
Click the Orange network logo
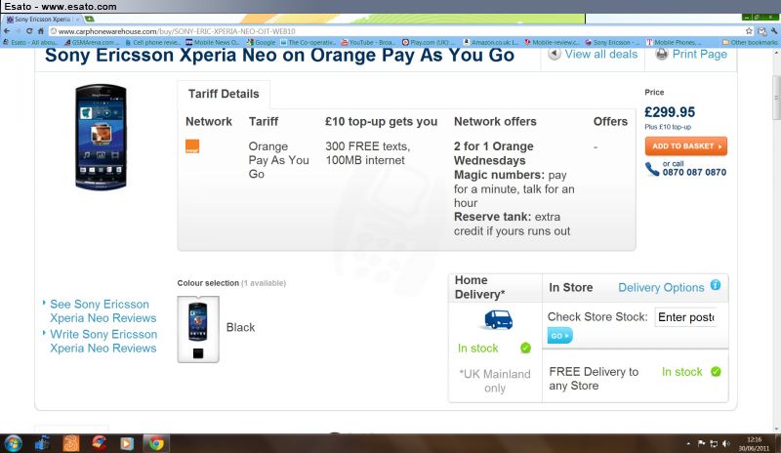tap(192, 146)
